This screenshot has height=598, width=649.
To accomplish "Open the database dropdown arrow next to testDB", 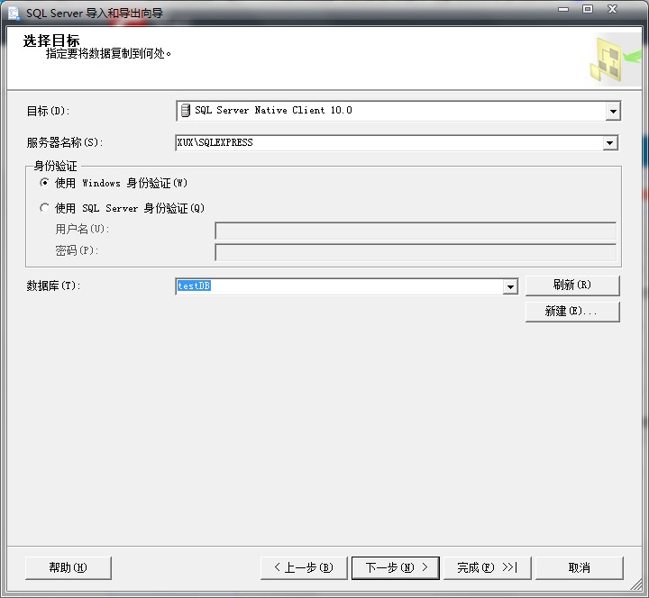I will [x=510, y=286].
